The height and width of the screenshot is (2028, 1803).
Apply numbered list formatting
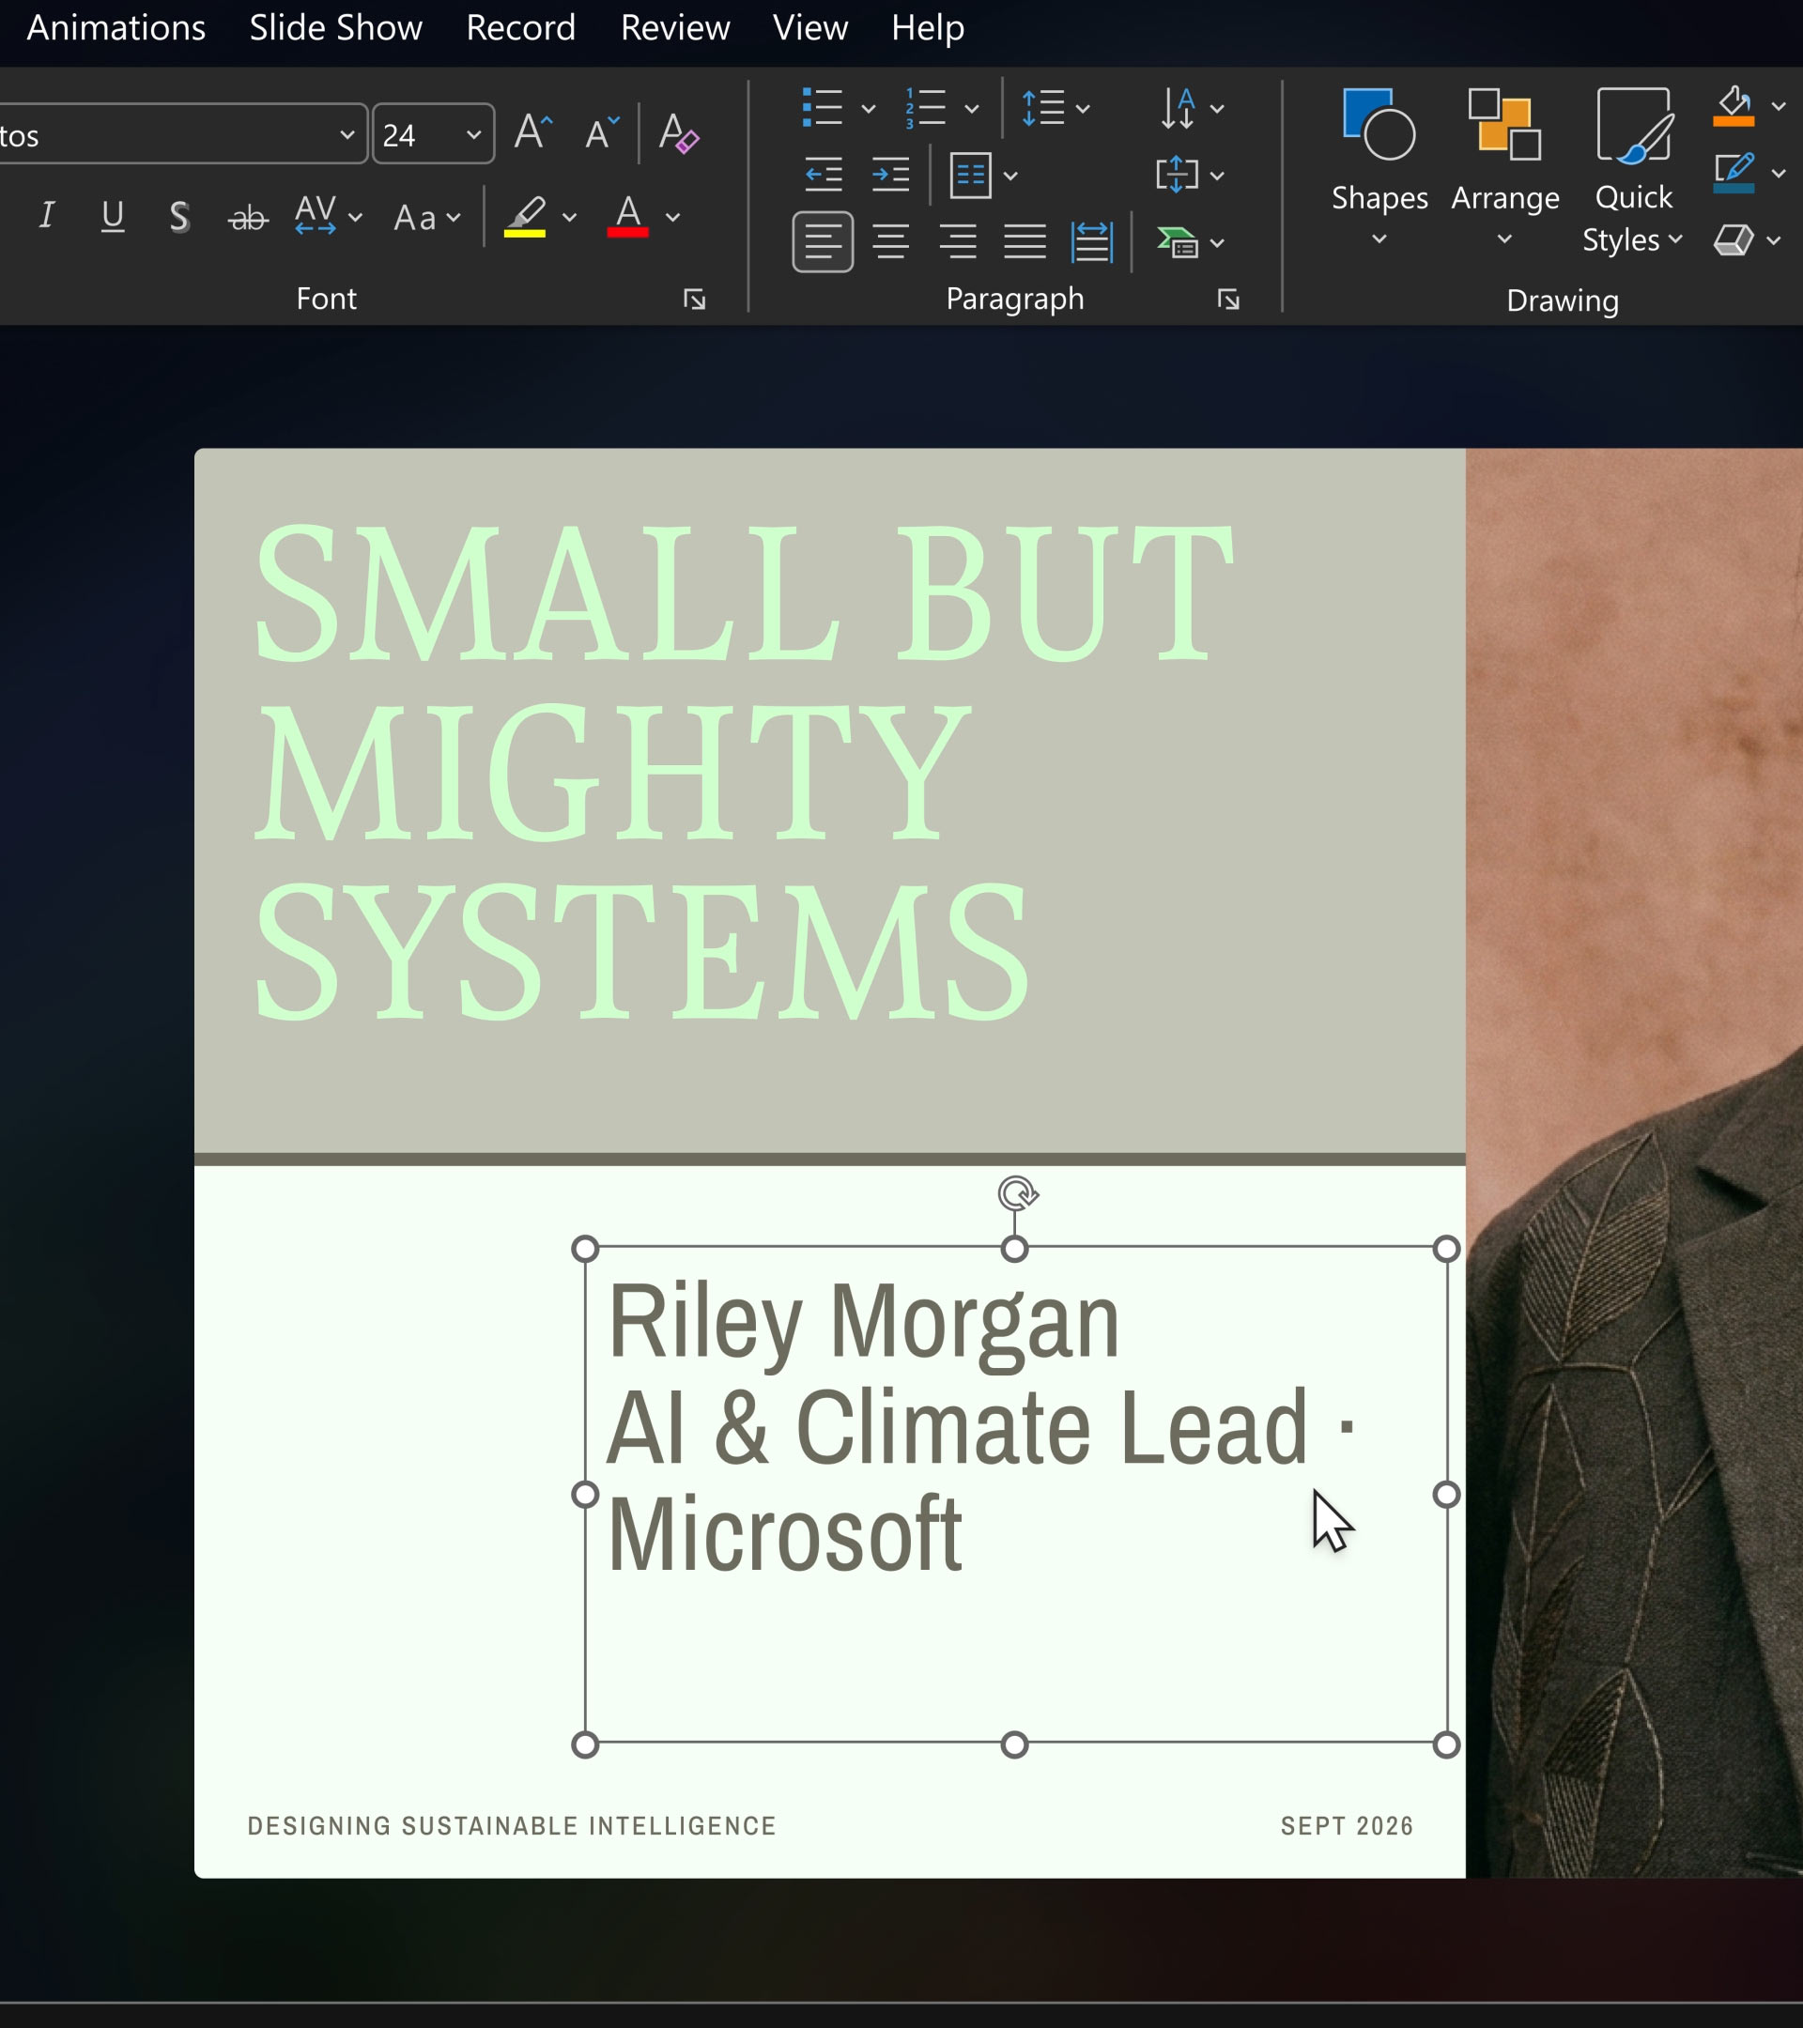926,107
